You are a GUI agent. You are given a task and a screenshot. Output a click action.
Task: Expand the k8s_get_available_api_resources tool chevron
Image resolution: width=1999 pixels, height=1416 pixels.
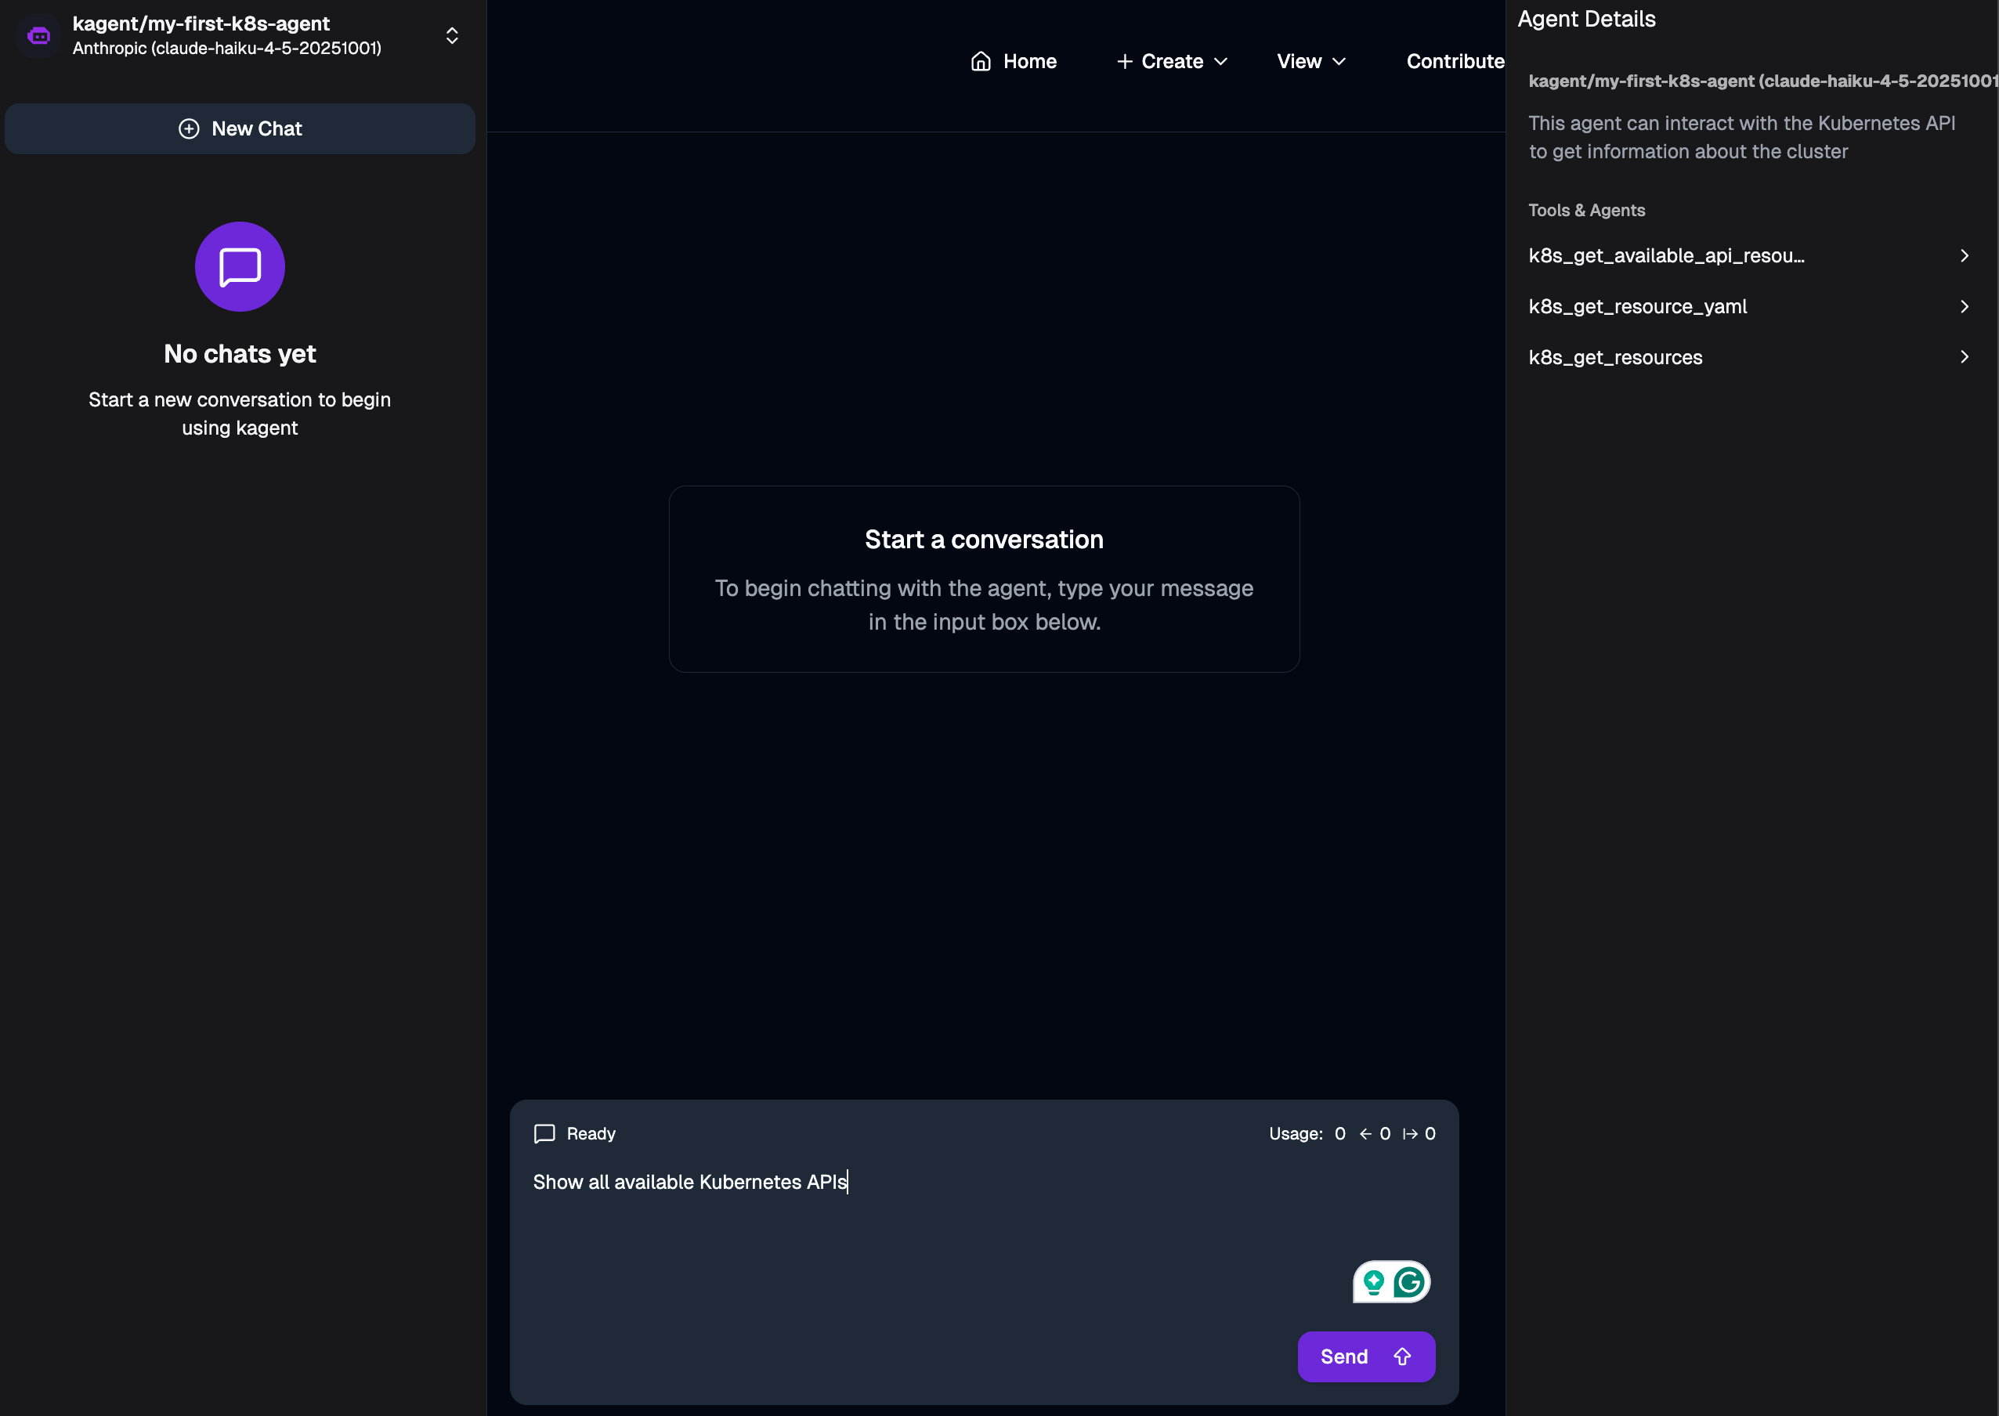point(1964,255)
